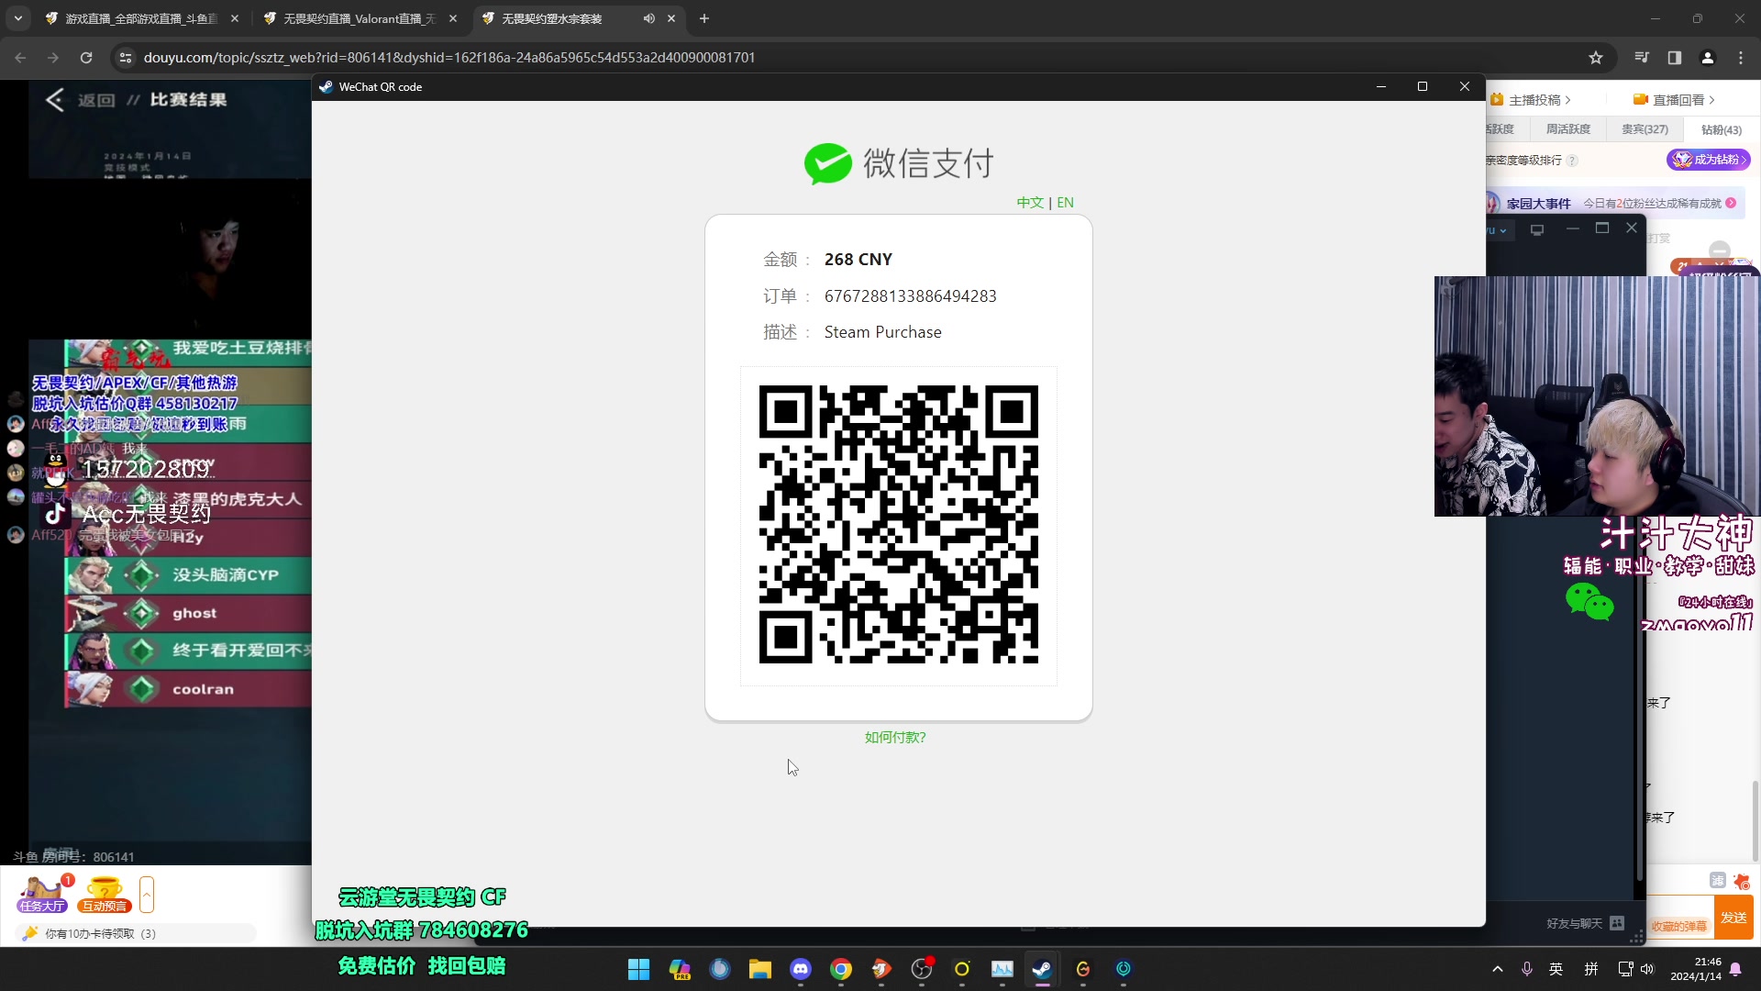Open a new Chrome tab
Image resolution: width=1761 pixels, height=991 pixels.
[x=704, y=18]
